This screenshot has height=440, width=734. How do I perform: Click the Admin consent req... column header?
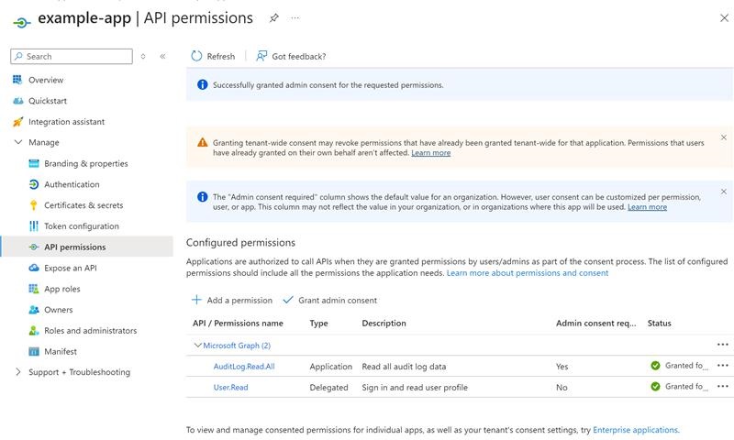tap(595, 324)
